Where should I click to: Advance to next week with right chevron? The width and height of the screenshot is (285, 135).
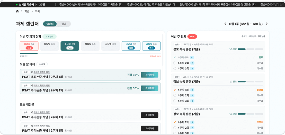coord(267,24)
